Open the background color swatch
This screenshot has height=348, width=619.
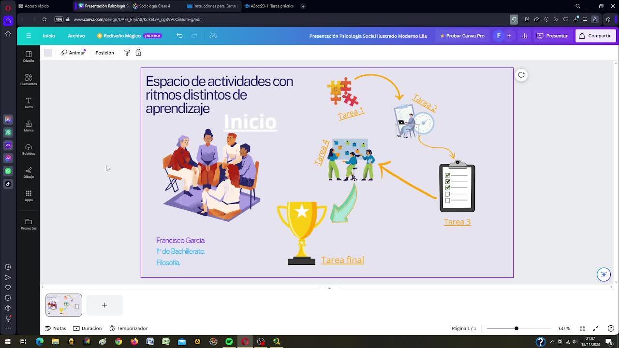(48, 53)
